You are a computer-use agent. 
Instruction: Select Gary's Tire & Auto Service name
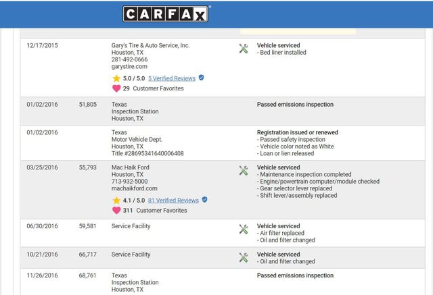click(150, 45)
